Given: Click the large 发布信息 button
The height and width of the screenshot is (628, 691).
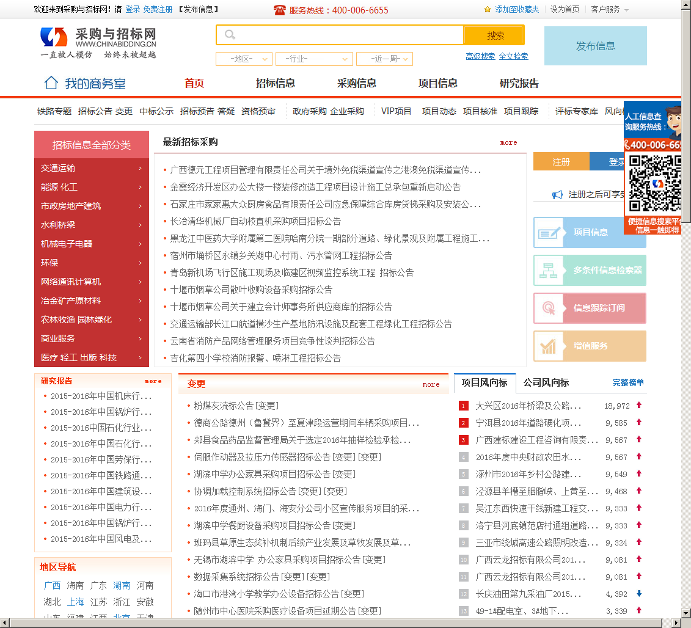Looking at the screenshot, I should click(x=595, y=46).
